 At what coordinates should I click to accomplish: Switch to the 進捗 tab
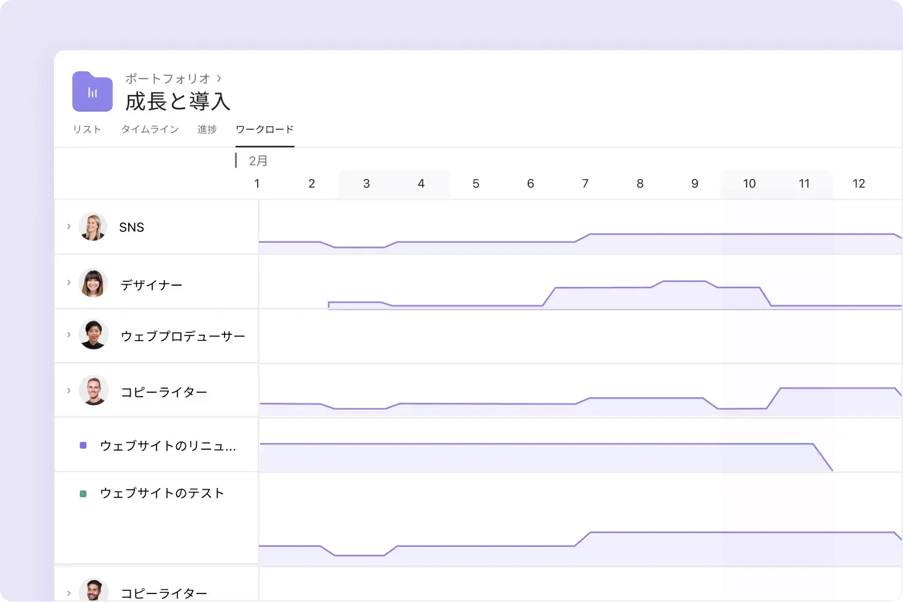coord(207,129)
